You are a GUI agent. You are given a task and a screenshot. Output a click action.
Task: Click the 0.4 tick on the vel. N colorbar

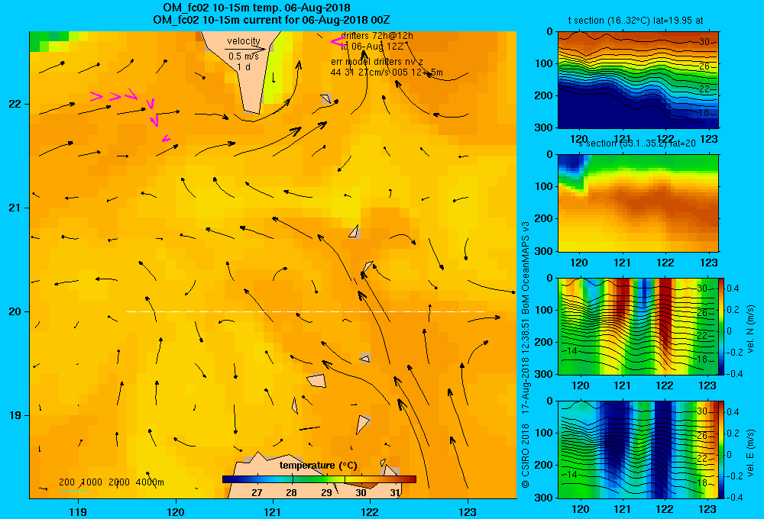click(x=733, y=289)
